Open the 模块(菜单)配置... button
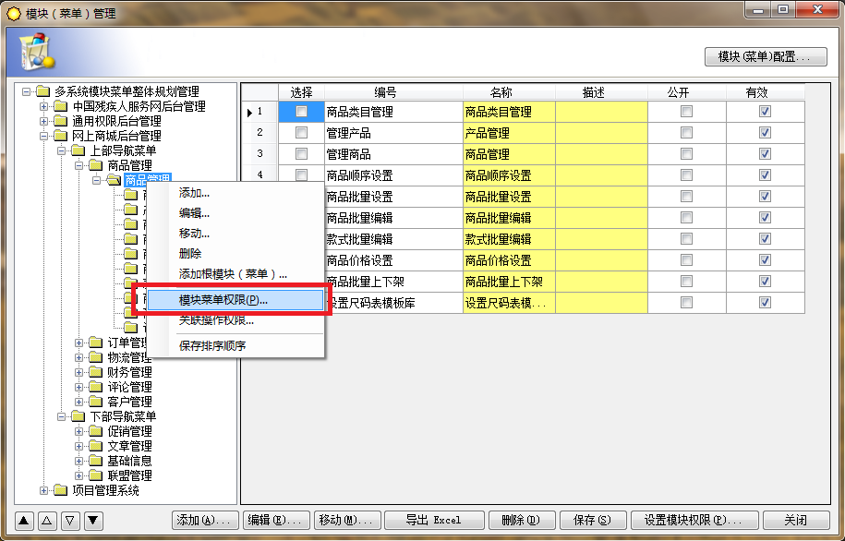 [766, 56]
